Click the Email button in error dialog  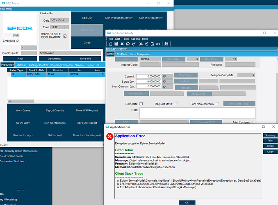(x=270, y=146)
